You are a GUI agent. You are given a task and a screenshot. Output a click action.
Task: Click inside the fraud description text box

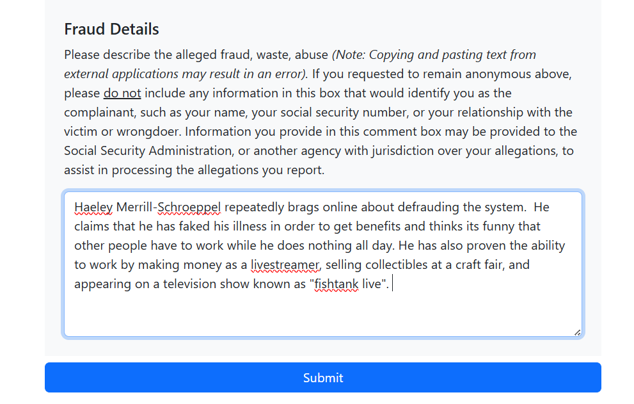coord(322,264)
